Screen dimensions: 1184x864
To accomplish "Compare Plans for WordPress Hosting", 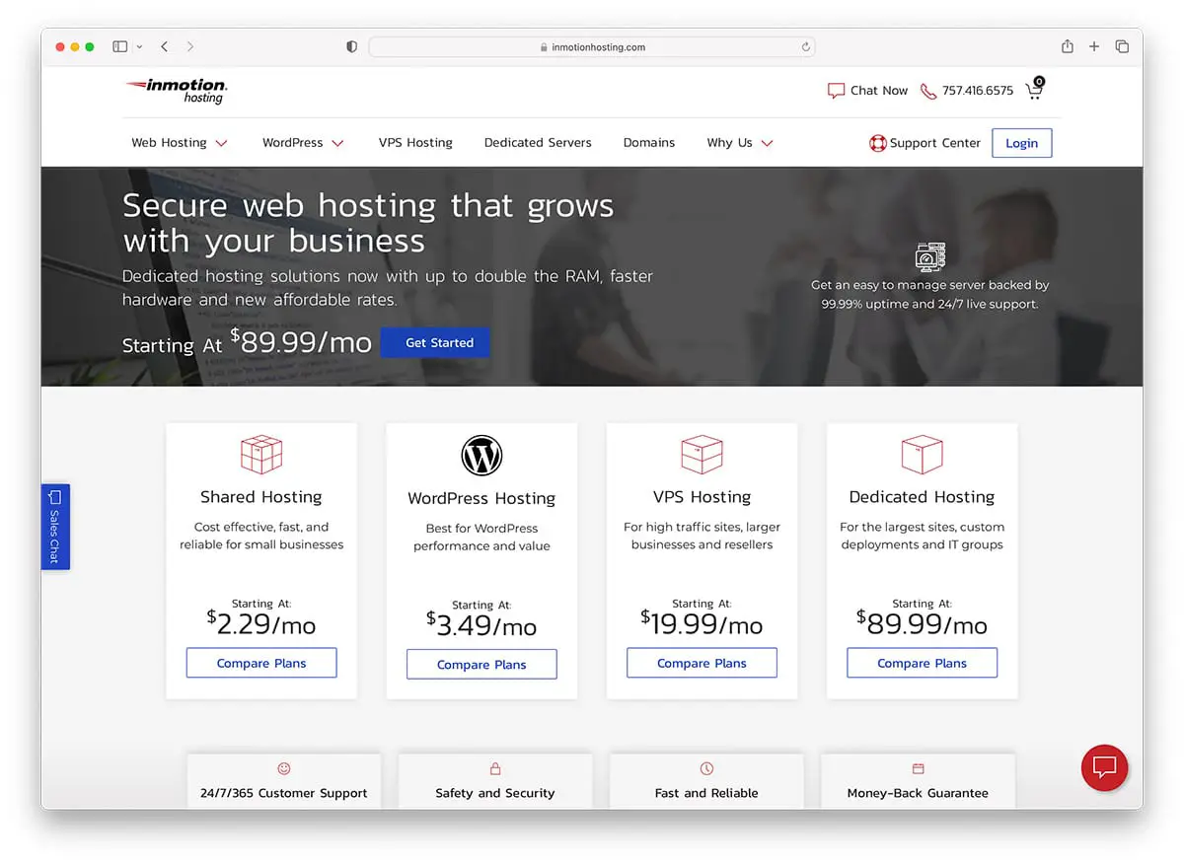I will (481, 664).
